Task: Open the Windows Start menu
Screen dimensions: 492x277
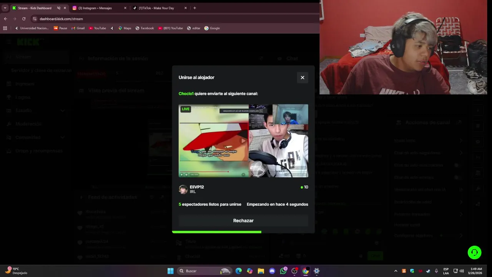Action: click(x=170, y=271)
